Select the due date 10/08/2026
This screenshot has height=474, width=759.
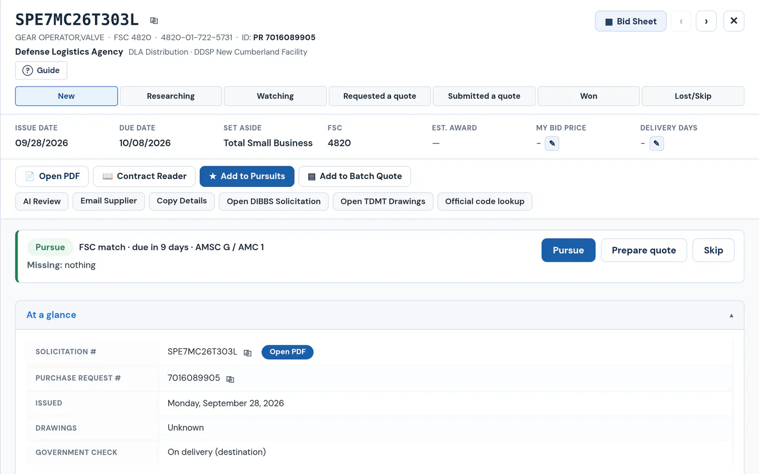(x=145, y=143)
